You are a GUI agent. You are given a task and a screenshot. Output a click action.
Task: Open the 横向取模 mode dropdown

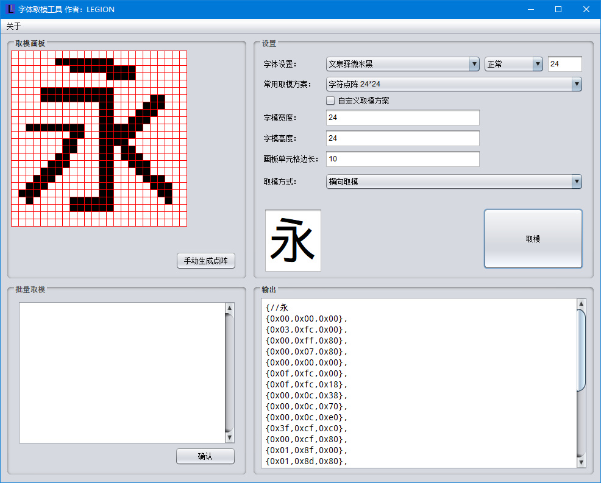point(575,181)
